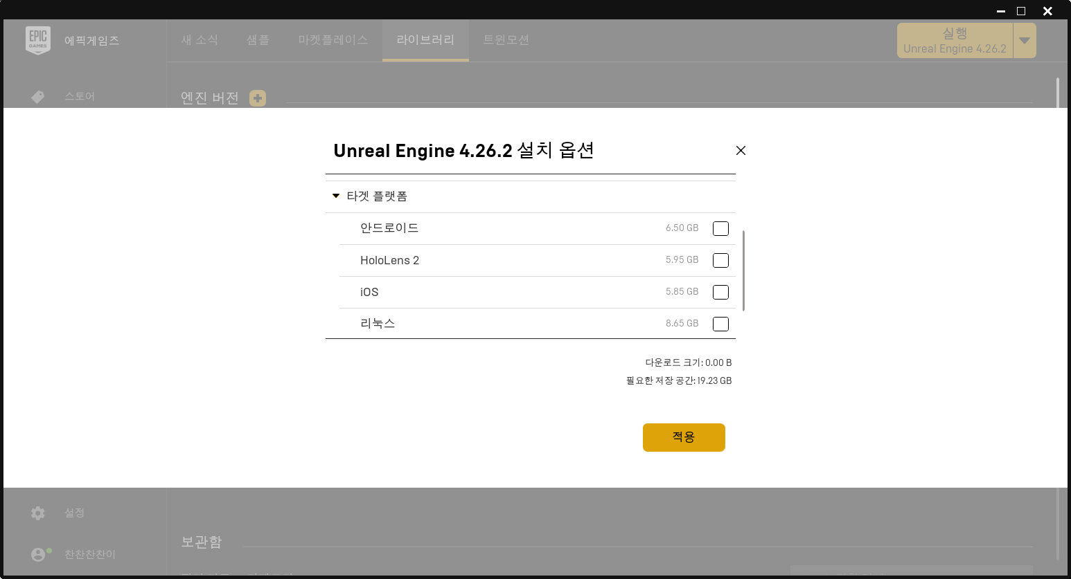Click the user profile avatar icon

click(38, 555)
